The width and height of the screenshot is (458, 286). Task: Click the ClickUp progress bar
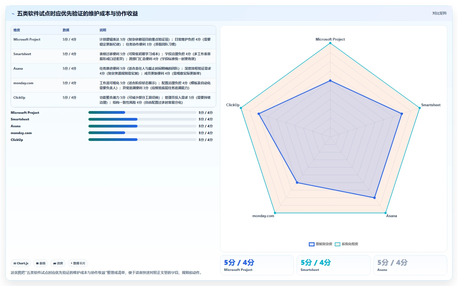click(142, 140)
